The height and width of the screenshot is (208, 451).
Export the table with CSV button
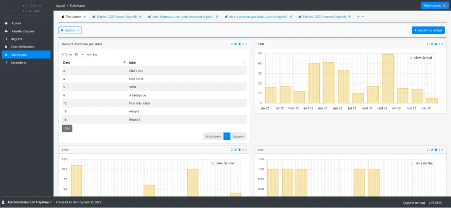[x=67, y=129]
